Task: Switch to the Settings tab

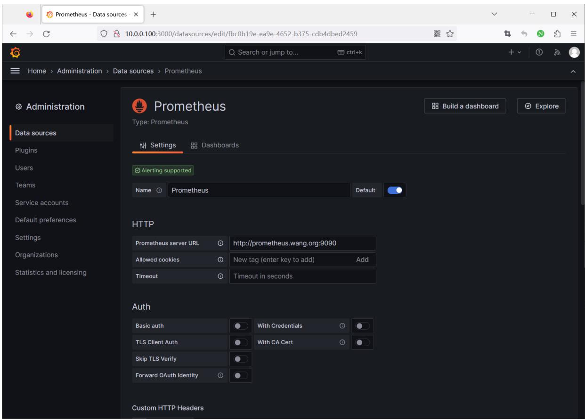Action: click(158, 145)
